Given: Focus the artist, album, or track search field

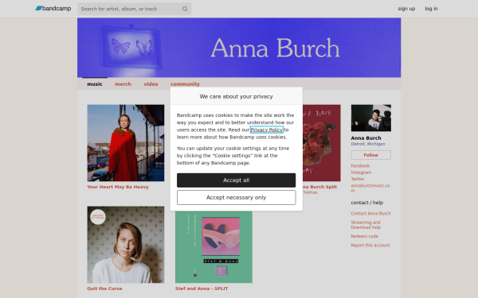Looking at the screenshot, I should (134, 9).
